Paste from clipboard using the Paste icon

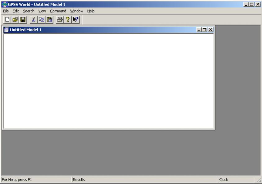(x=49, y=20)
